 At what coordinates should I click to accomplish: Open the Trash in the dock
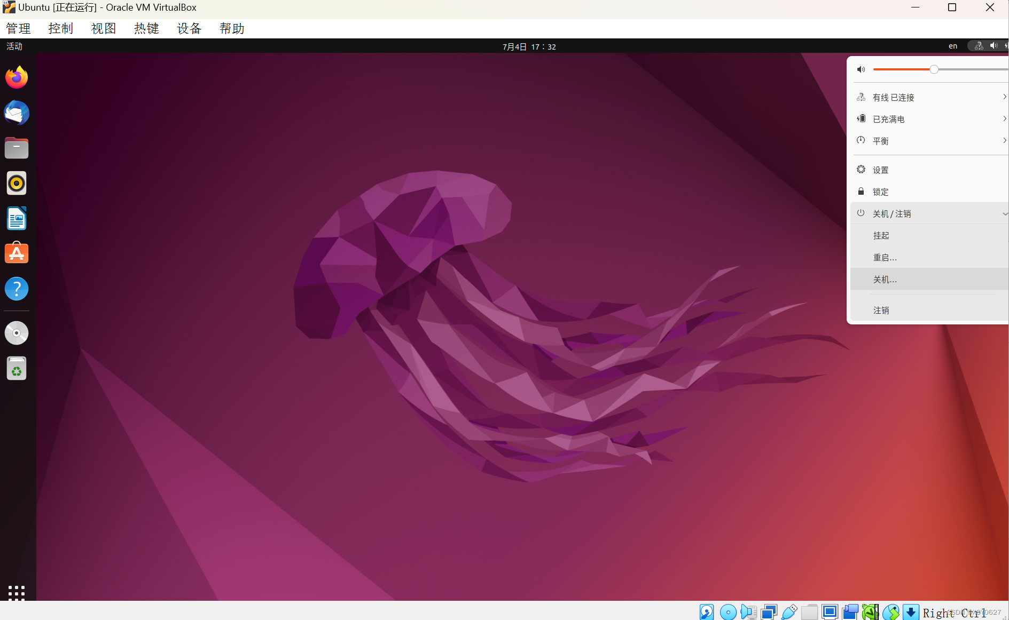(17, 368)
